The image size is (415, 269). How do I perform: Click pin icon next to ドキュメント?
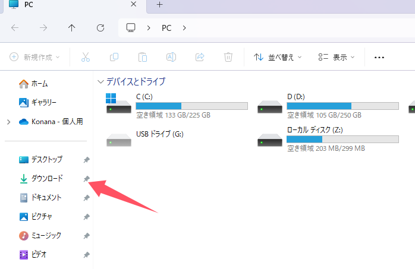point(87,198)
